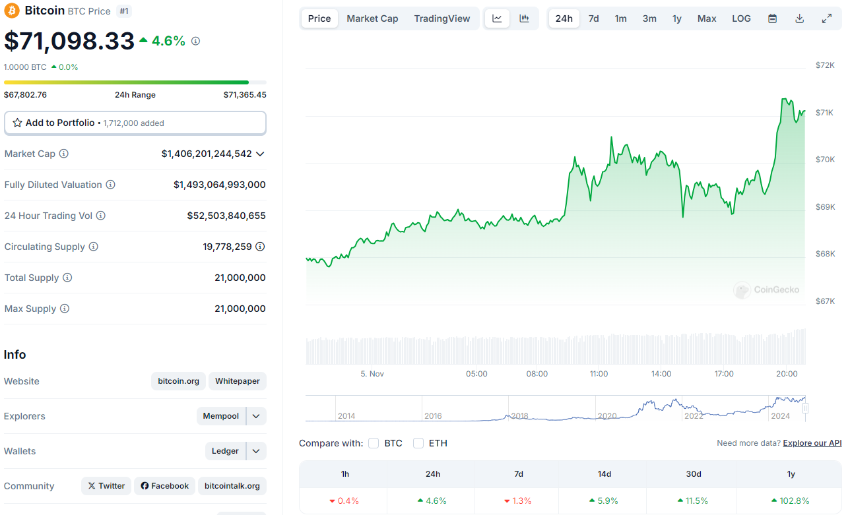This screenshot has width=850, height=515.
Task: Expand chart to fullscreen
Action: [x=826, y=18]
